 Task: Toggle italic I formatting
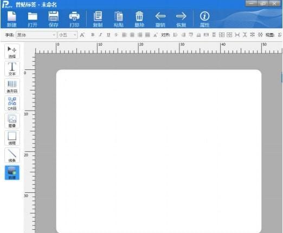pyautogui.click(x=100, y=35)
